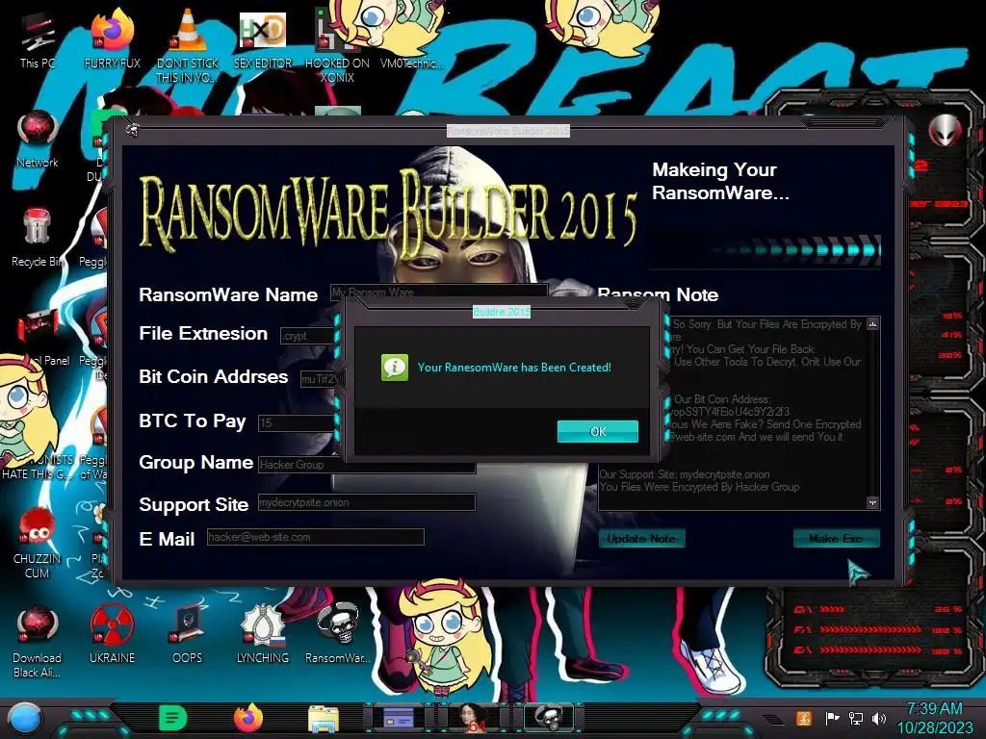Image resolution: width=986 pixels, height=739 pixels.
Task: Switch to the skull builder taskbar item
Action: click(x=548, y=718)
